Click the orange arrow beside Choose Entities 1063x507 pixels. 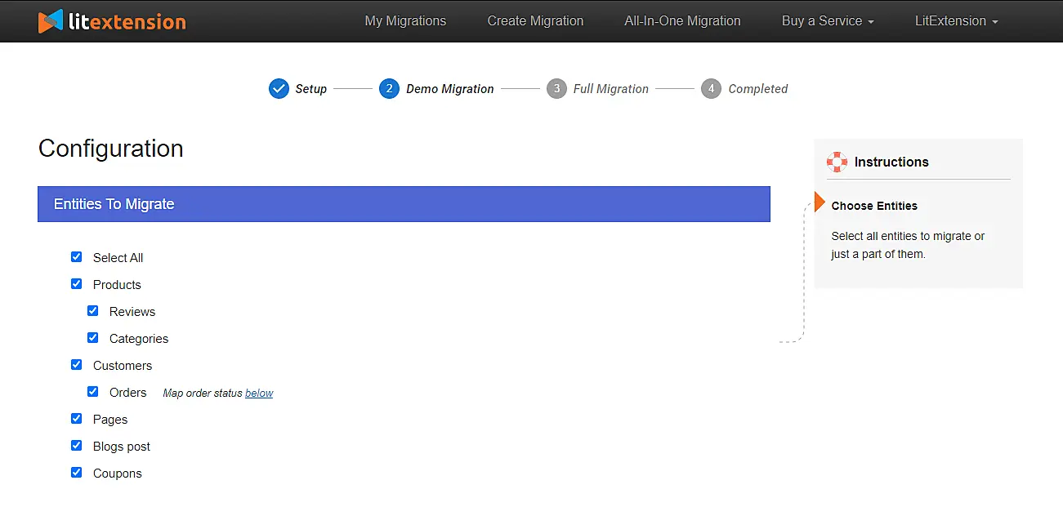[818, 202]
